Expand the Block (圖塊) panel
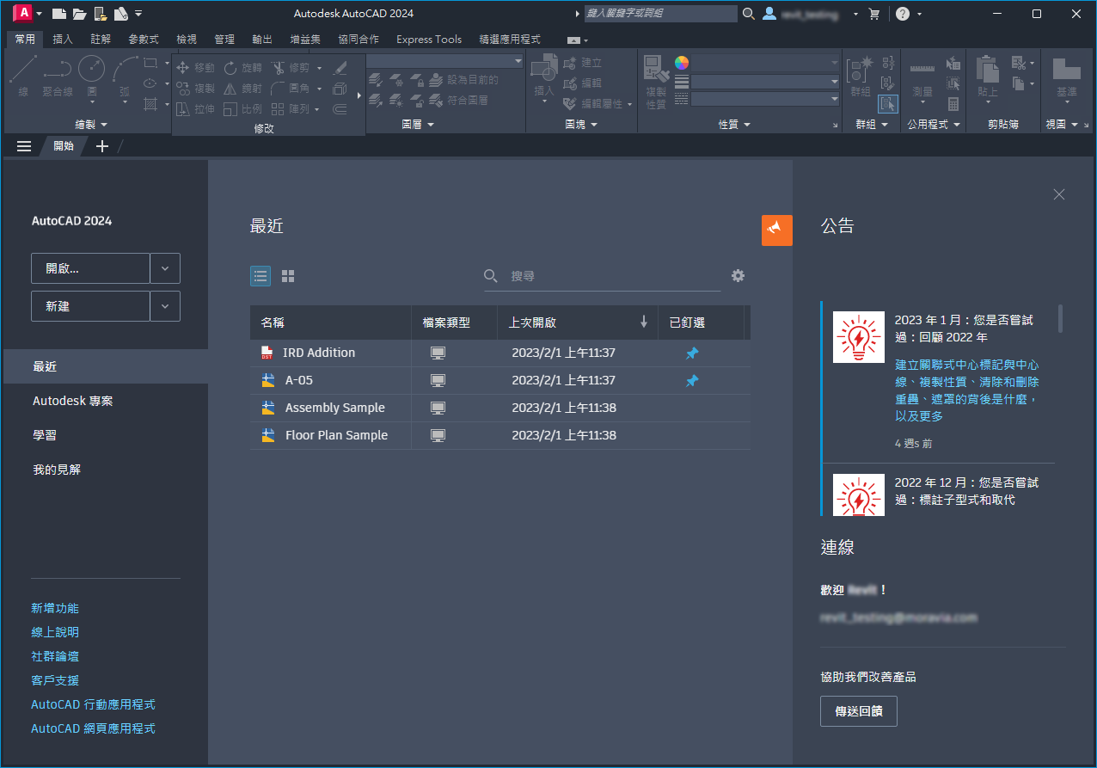 tap(581, 125)
